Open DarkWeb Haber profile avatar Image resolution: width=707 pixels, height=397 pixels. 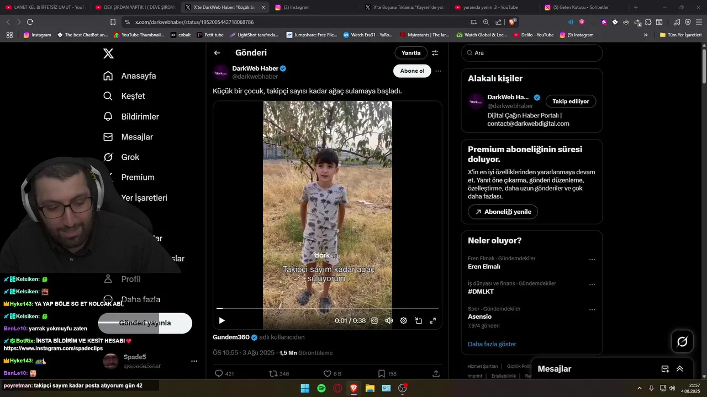(x=221, y=72)
